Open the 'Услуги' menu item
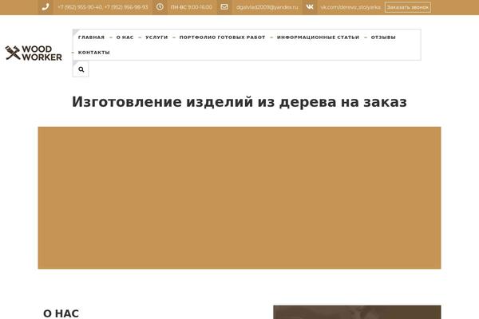 point(156,37)
